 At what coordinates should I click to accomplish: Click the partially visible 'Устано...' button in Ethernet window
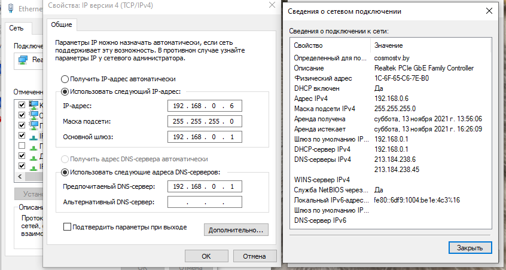point(29,194)
